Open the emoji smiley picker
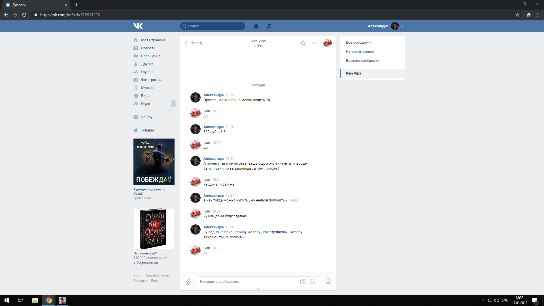The image size is (544, 306). point(313,282)
